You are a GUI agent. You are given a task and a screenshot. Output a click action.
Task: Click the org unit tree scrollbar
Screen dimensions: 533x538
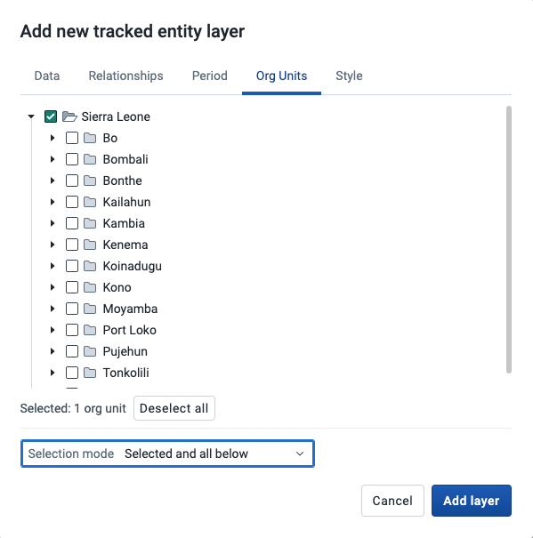point(509,239)
